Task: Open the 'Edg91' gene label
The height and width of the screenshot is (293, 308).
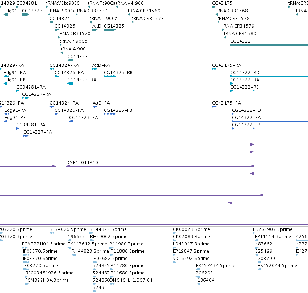Action: point(10,11)
